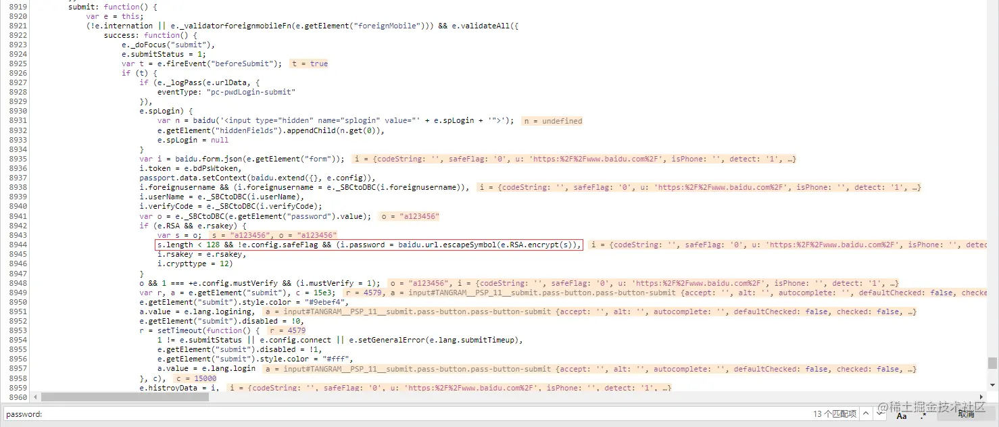The image size is (999, 427).
Task: Click the "var s = o;" statement
Action: coord(180,235)
